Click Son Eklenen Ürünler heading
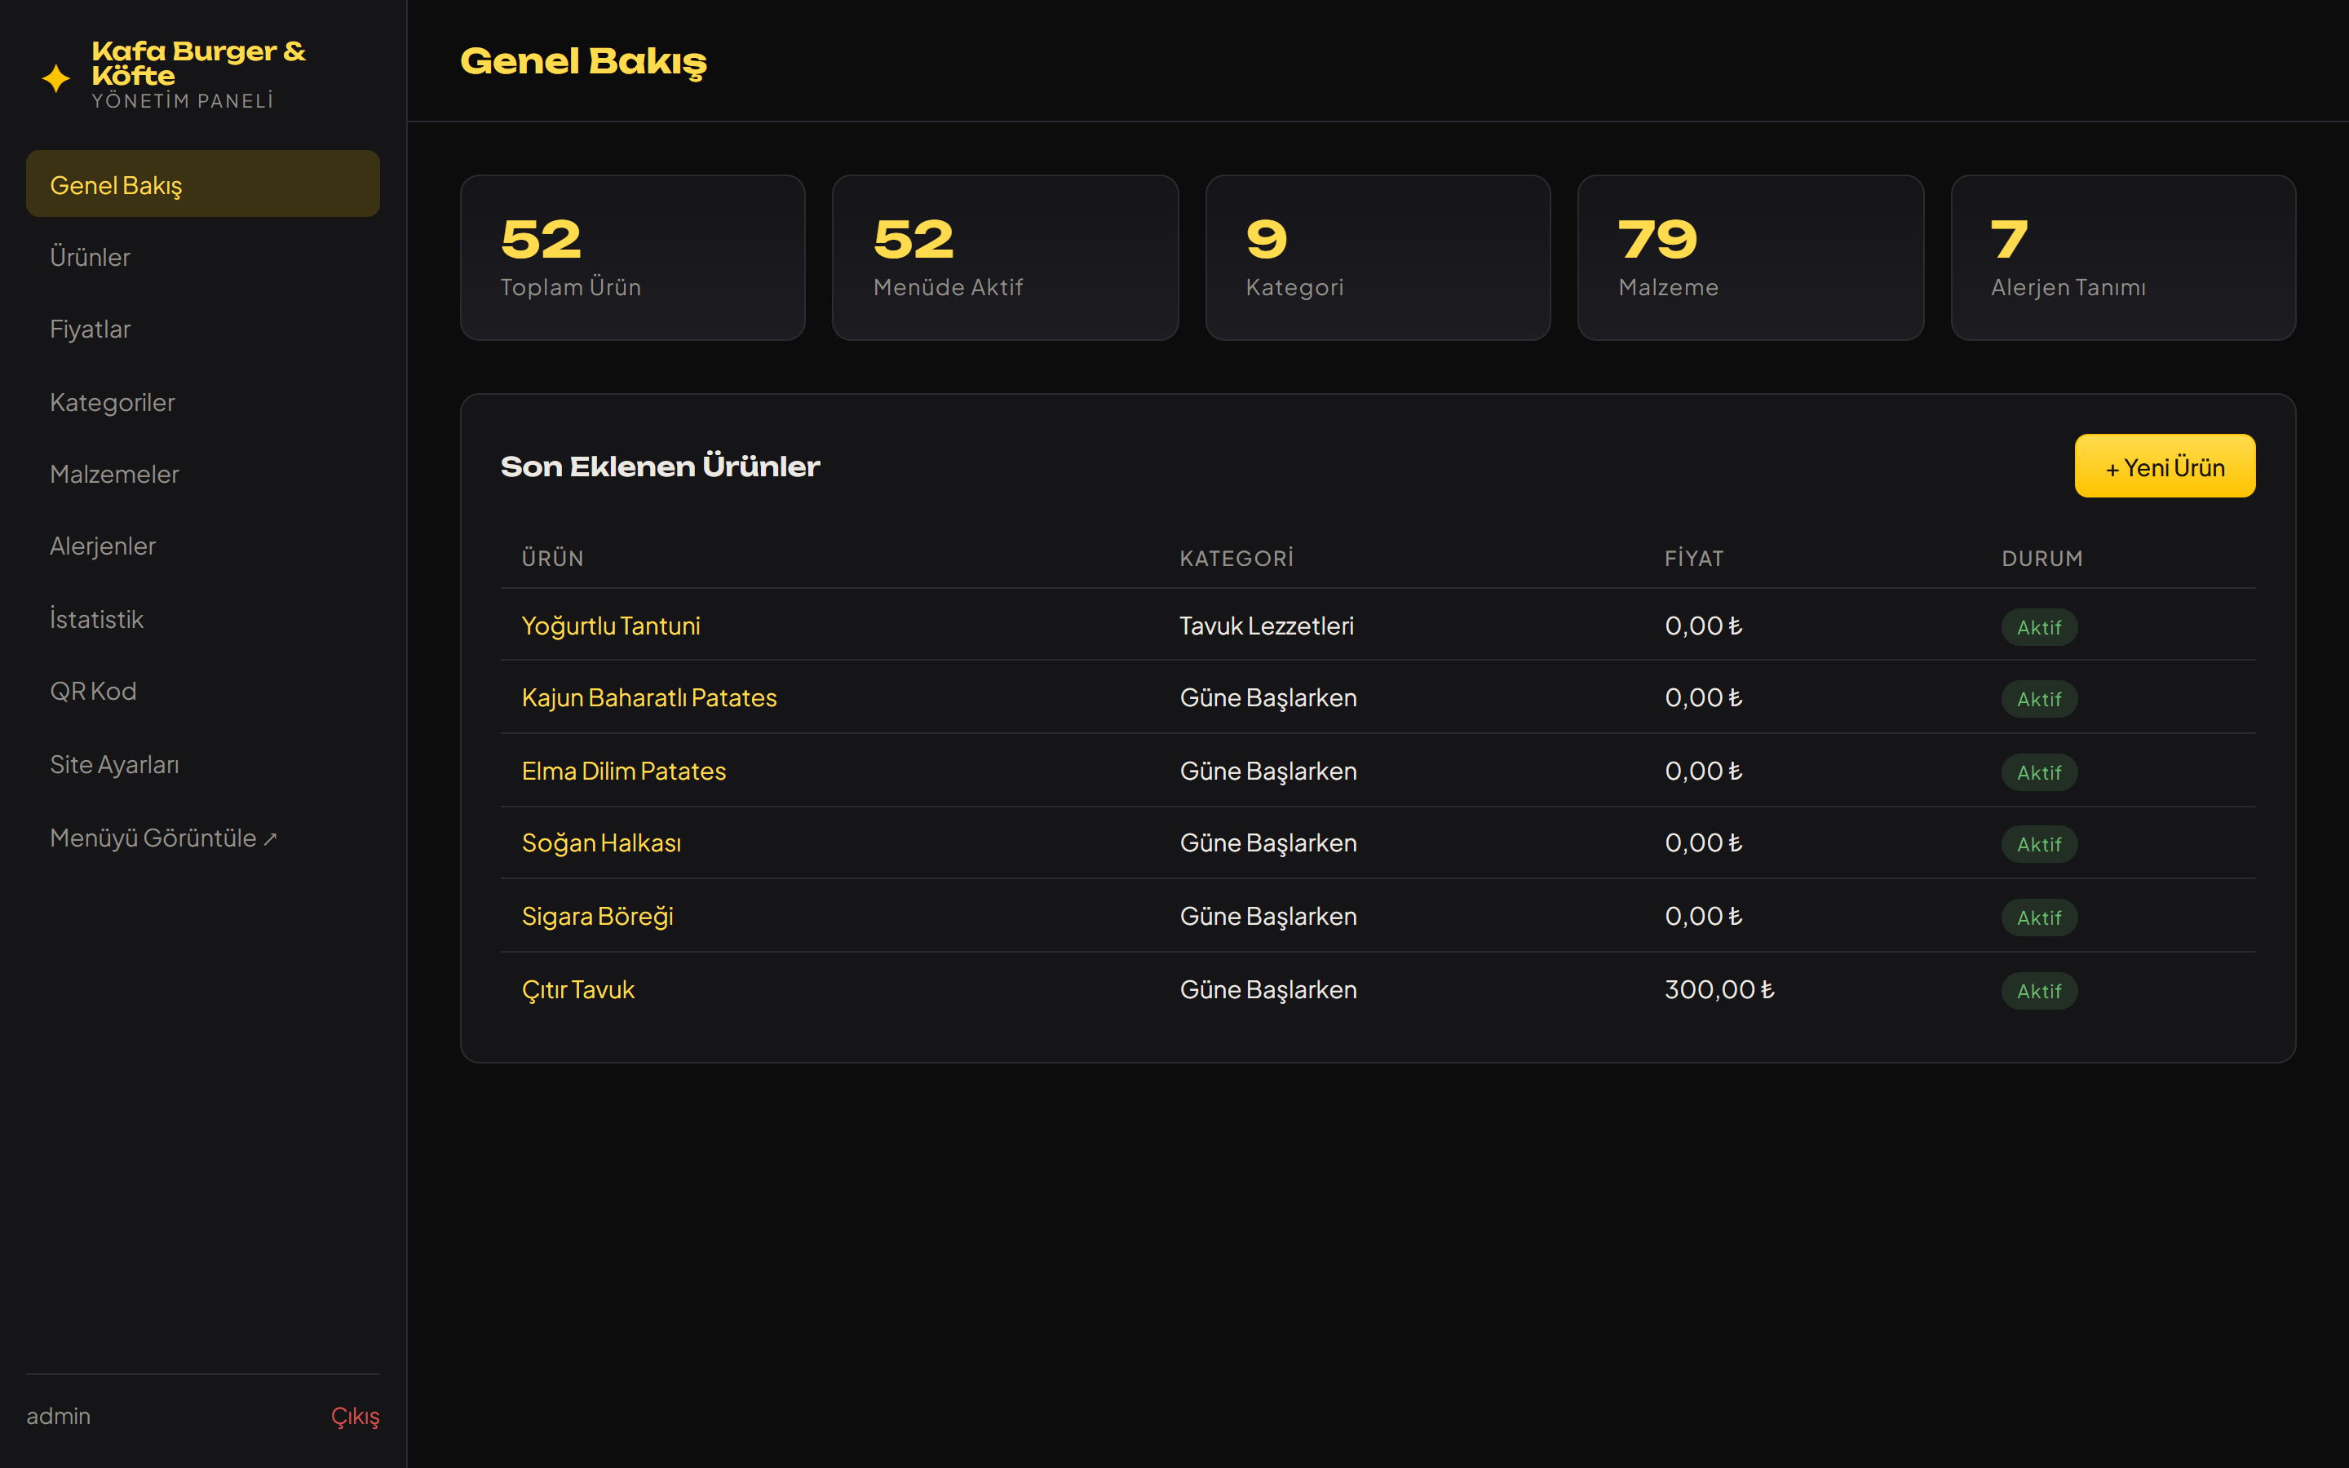The width and height of the screenshot is (2349, 1468). coord(660,466)
